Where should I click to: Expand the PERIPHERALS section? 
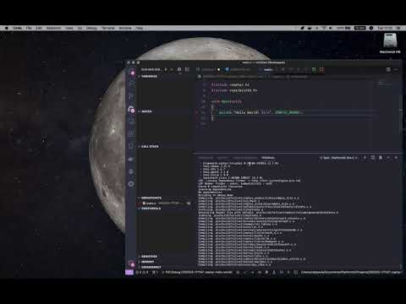point(151,209)
